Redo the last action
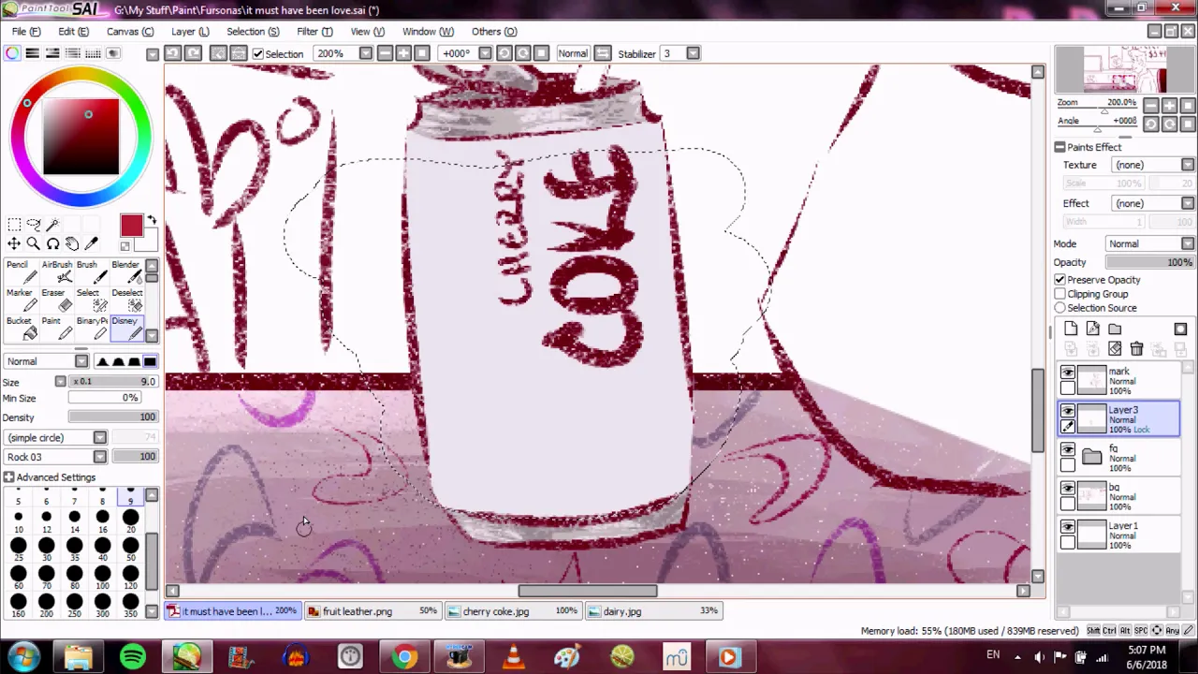 pyautogui.click(x=193, y=53)
